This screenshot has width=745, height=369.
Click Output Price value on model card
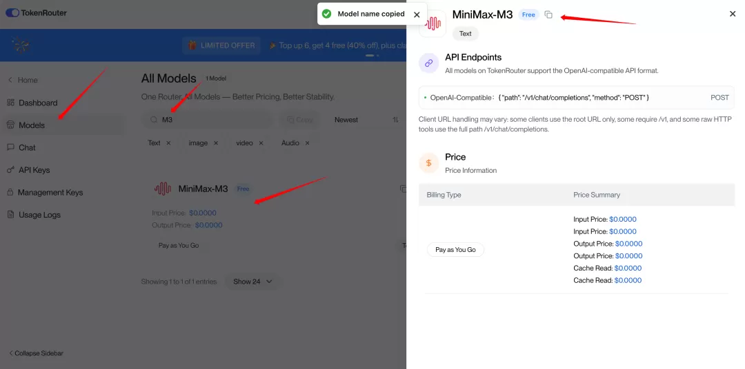pos(208,225)
